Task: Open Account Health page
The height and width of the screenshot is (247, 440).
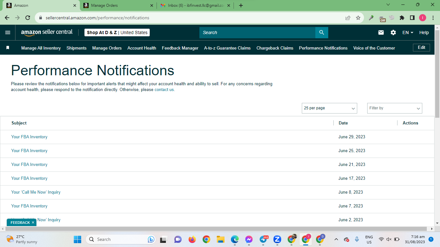Action: pyautogui.click(x=142, y=48)
